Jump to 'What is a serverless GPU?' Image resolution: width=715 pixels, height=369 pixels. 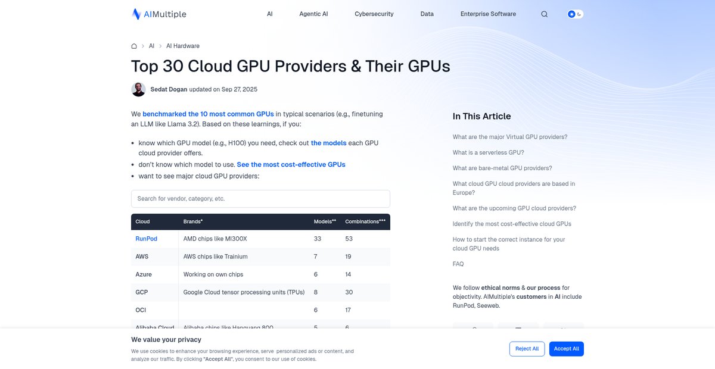[x=489, y=152]
